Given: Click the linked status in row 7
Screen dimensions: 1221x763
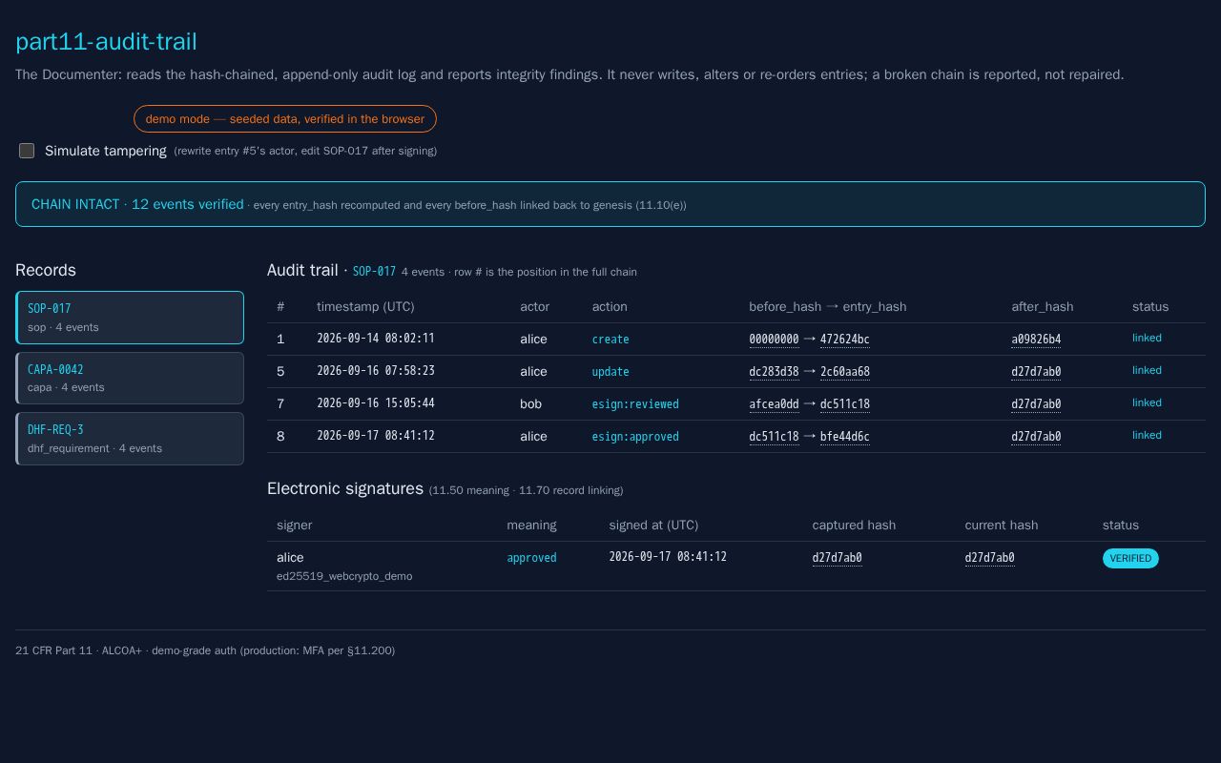Looking at the screenshot, I should point(1147,402).
